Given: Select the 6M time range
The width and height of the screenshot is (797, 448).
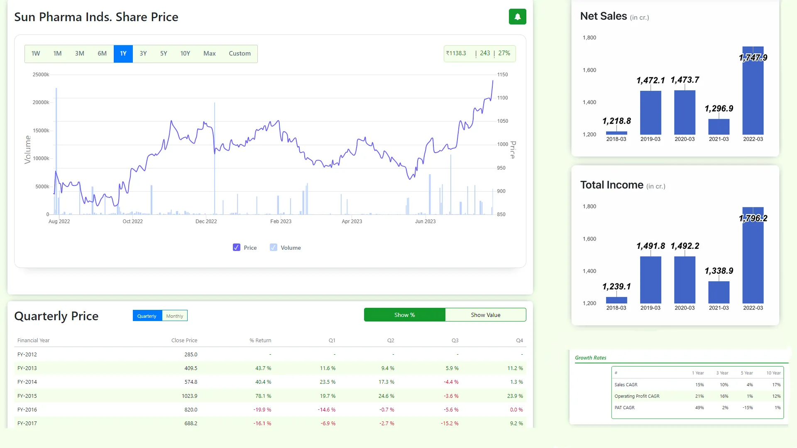Looking at the screenshot, I should (102, 54).
